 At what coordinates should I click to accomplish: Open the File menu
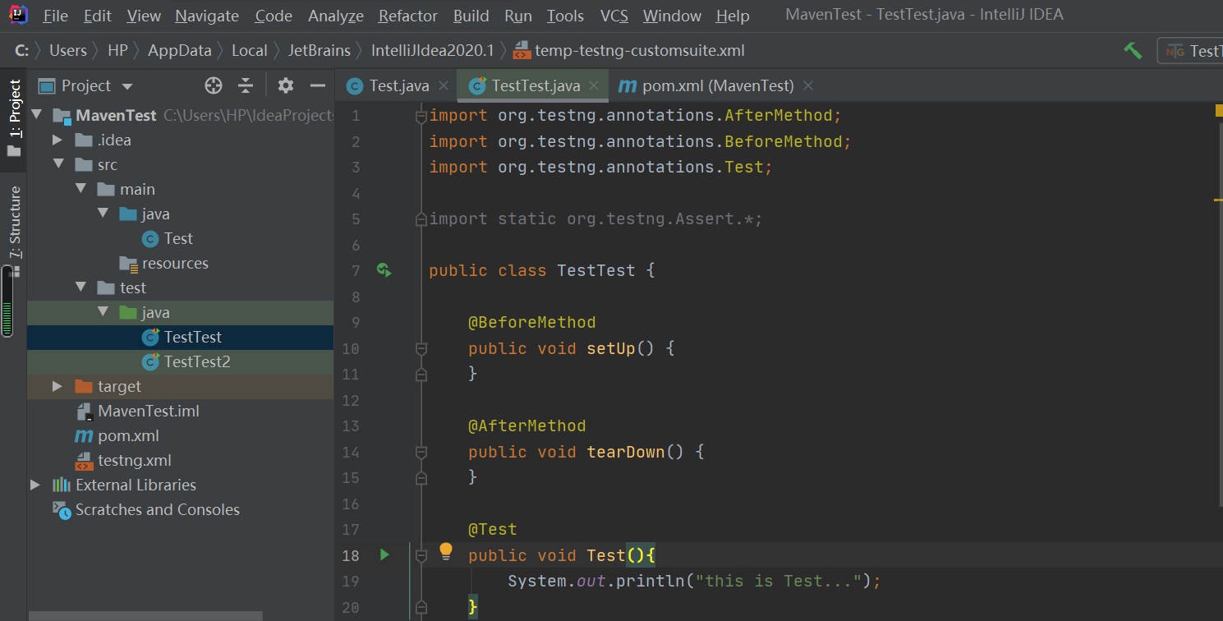pyautogui.click(x=55, y=16)
